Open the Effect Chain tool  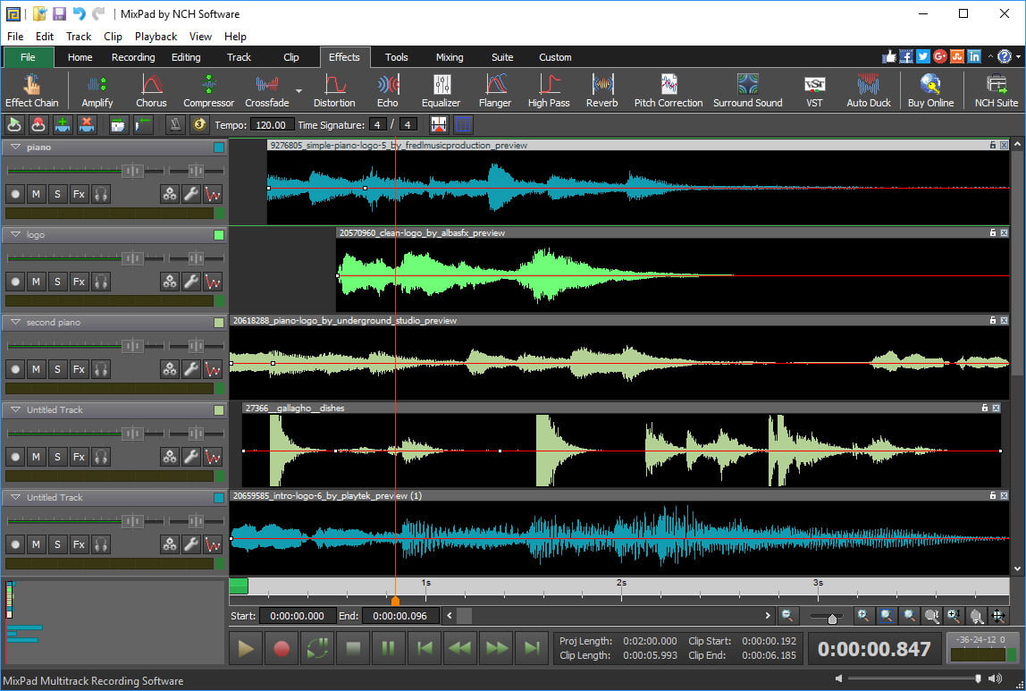33,89
